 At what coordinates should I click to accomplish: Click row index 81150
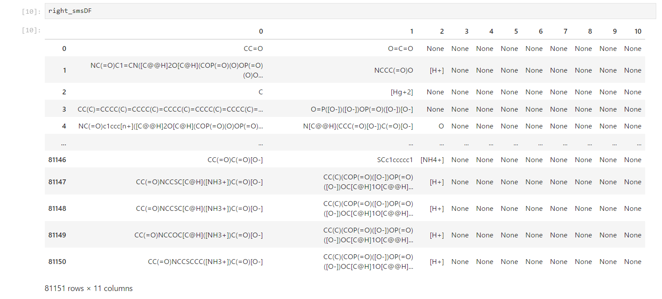coord(57,262)
